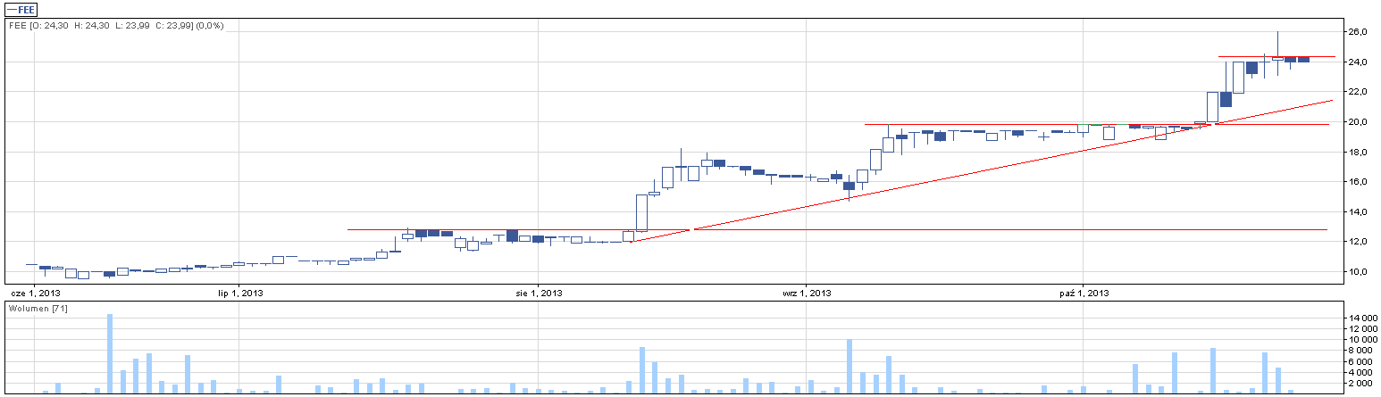
Task: Click the September volume bar reaching 10 000
Action: [x=850, y=367]
